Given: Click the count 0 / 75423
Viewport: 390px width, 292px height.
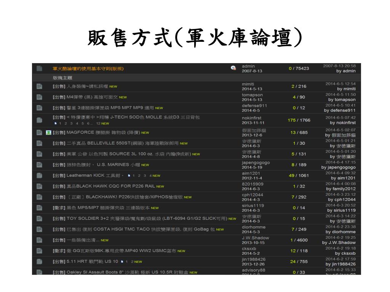Looking at the screenshot, I should click(x=299, y=68).
